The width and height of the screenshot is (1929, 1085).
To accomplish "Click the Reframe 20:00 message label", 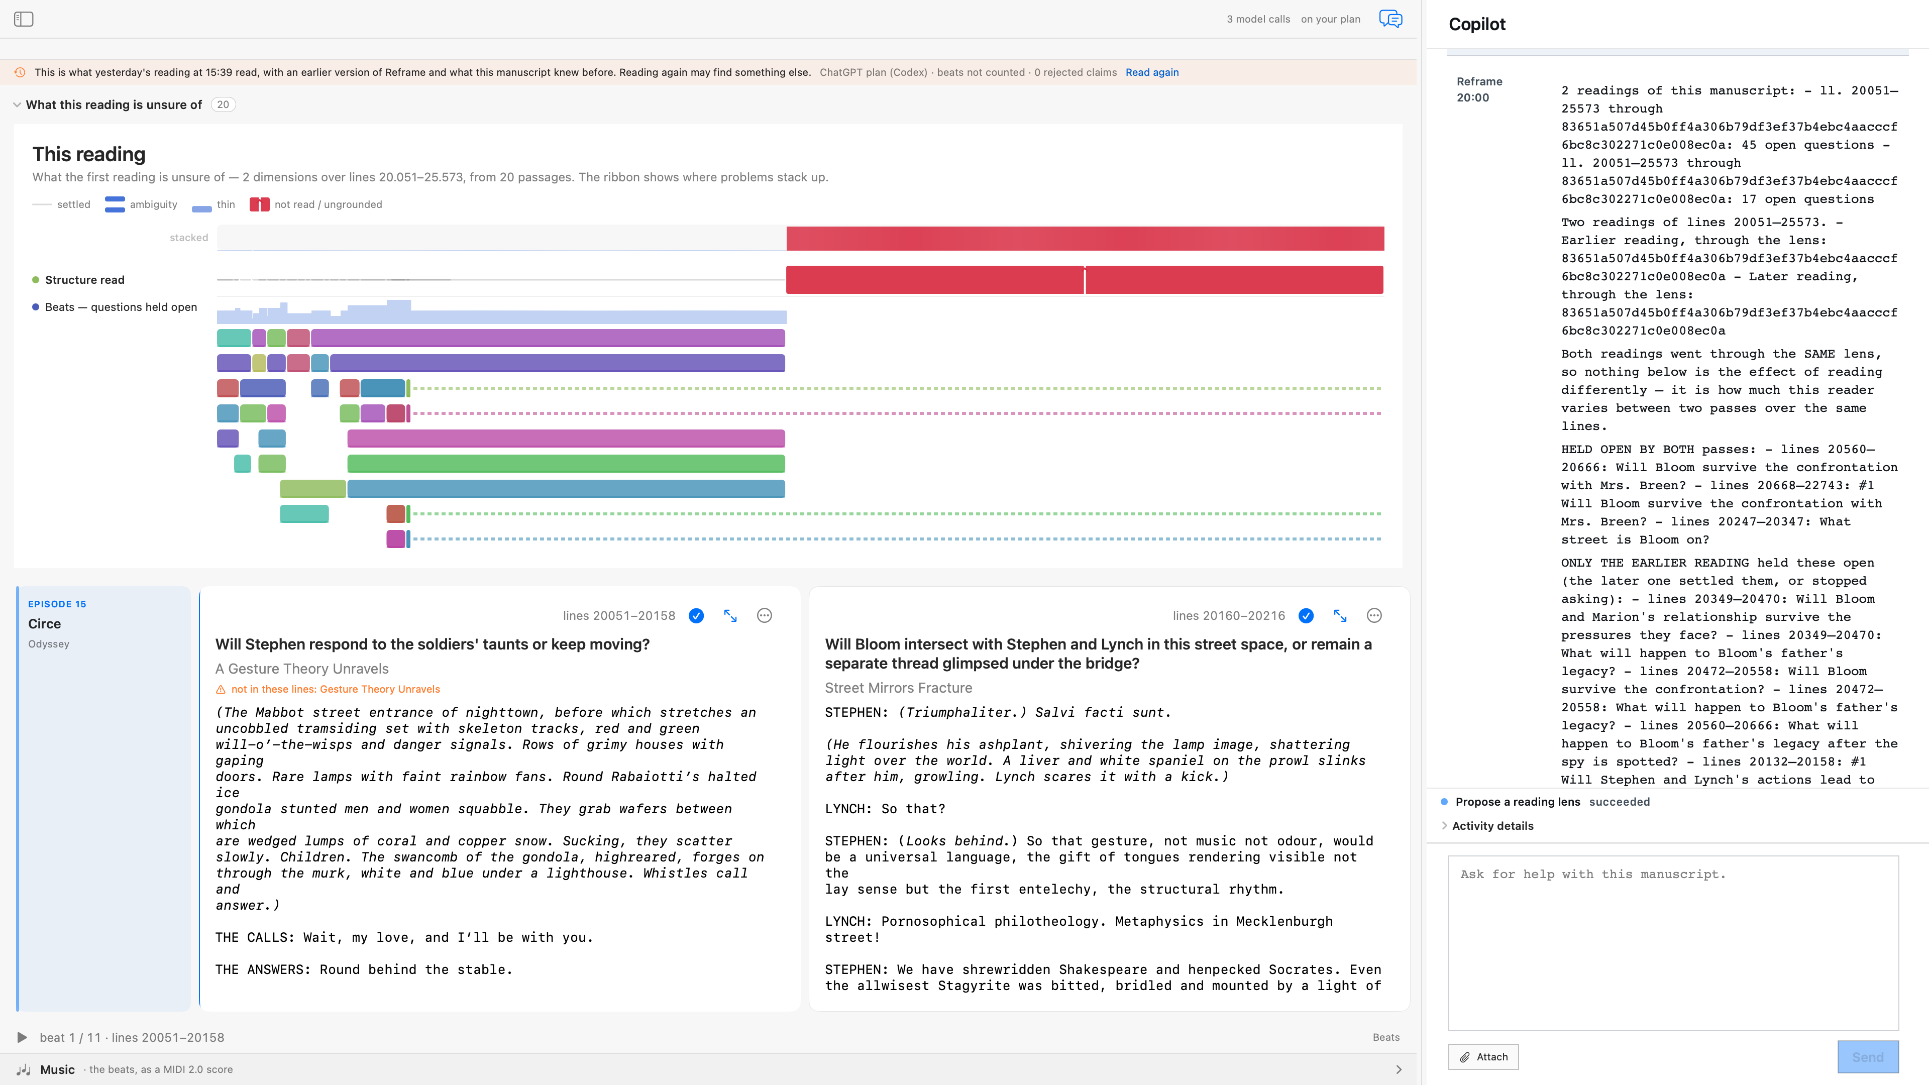I will (x=1479, y=89).
